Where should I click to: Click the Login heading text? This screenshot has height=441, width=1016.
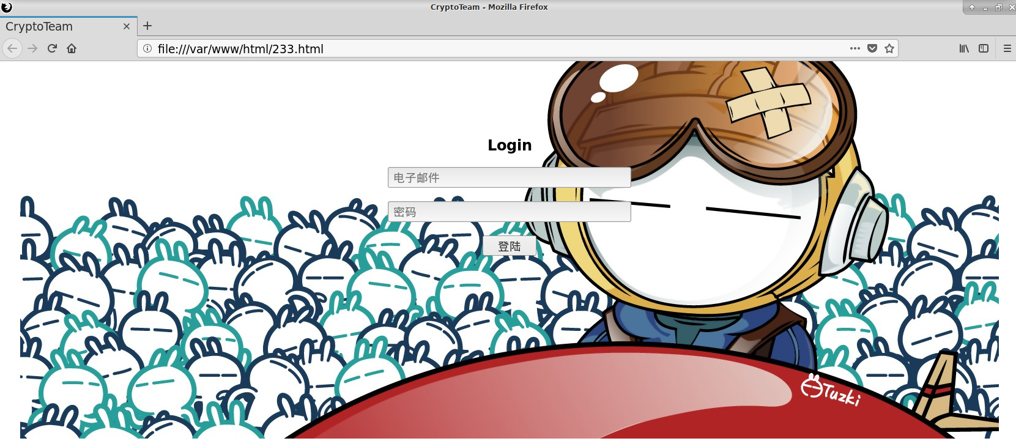[x=510, y=145]
